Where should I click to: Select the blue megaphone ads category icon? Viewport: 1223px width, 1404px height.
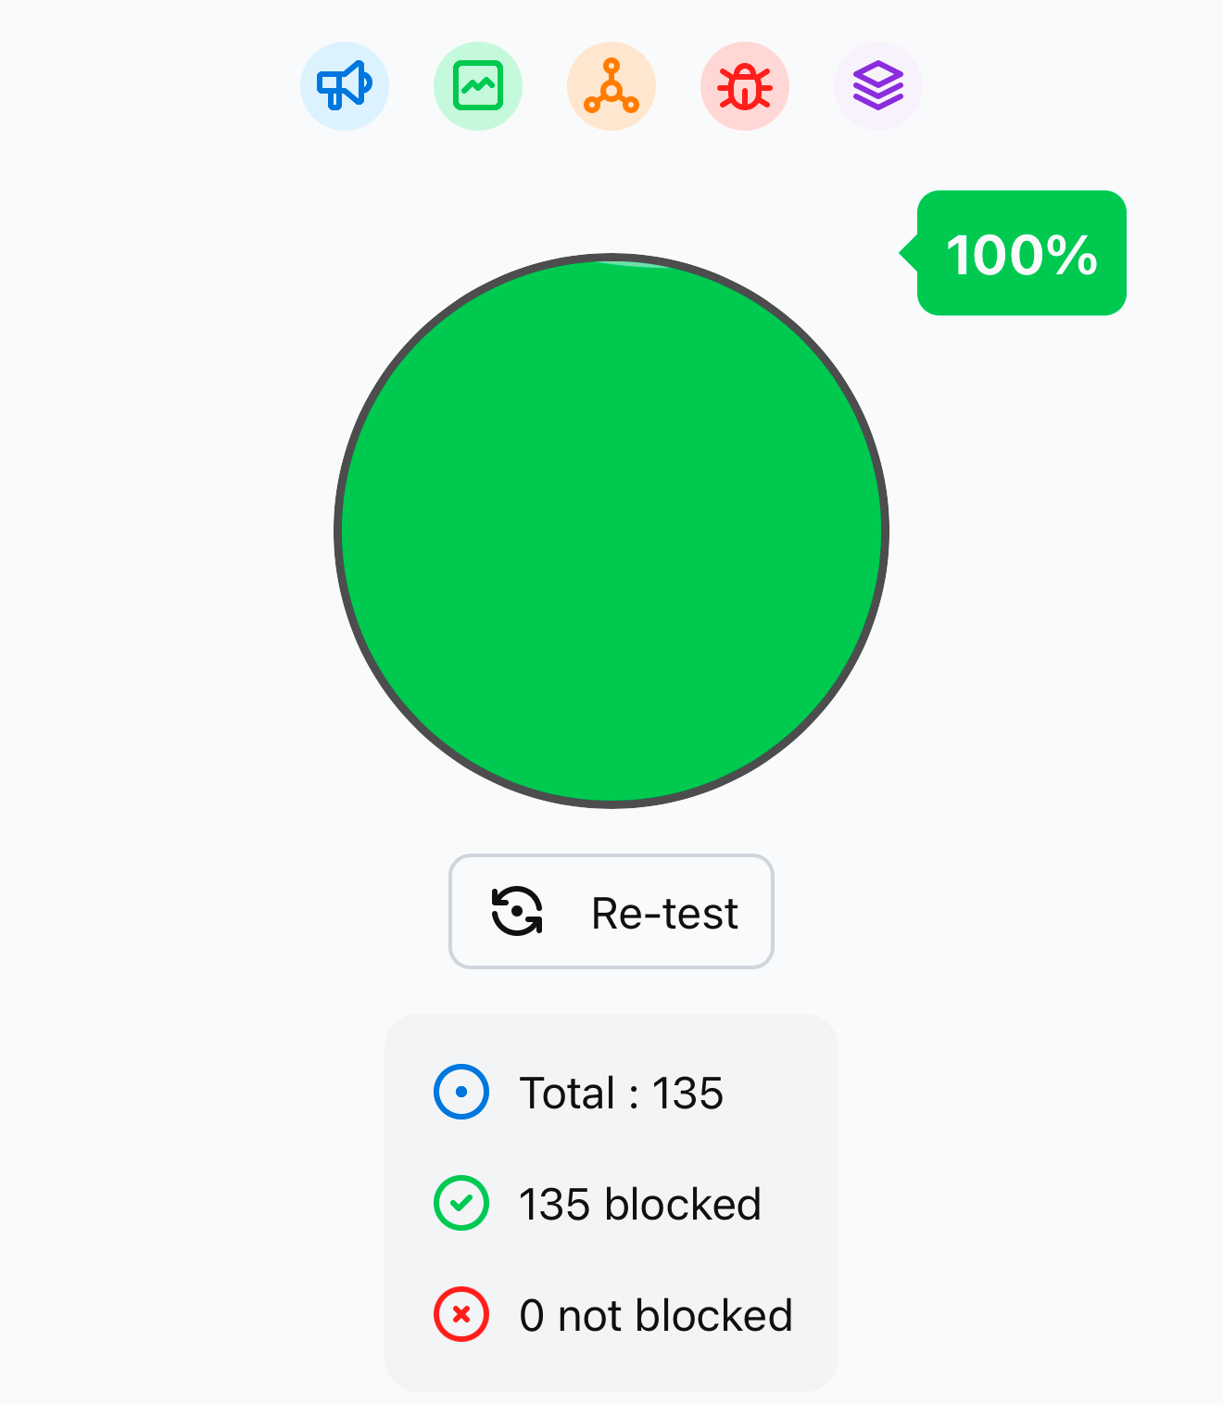[345, 86]
